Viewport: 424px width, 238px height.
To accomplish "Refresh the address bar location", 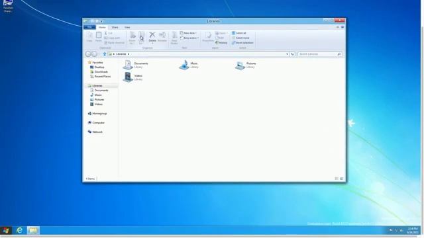I will click(x=292, y=54).
